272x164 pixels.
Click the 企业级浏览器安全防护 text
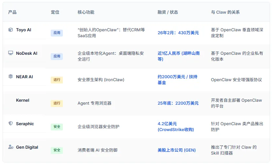(x=99, y=127)
